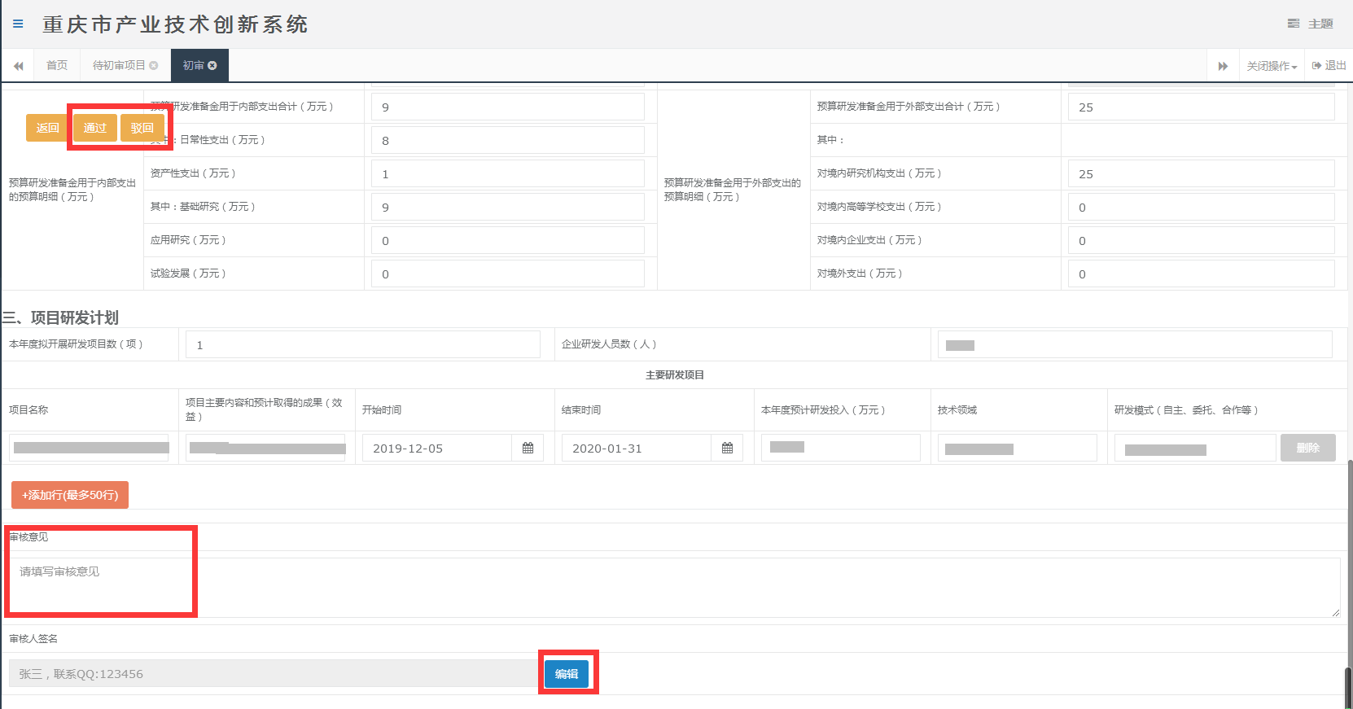Close the 初审 tab
1353x709 pixels.
coord(212,66)
